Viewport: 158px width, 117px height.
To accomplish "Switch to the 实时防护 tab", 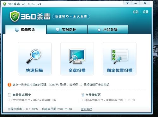I will tap(67, 30).
